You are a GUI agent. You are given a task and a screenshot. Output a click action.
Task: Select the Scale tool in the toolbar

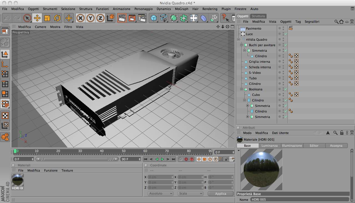coord(47,18)
